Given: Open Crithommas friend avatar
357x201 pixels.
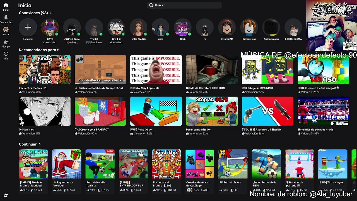Looking at the screenshot, I should point(249,27).
